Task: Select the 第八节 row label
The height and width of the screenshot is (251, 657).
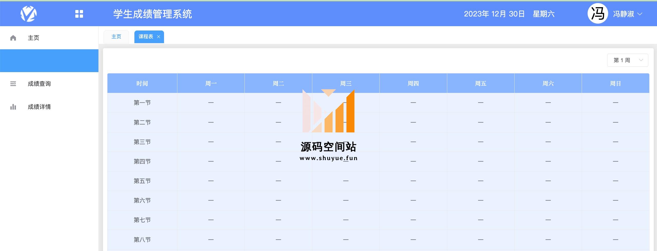Action: pyautogui.click(x=142, y=240)
